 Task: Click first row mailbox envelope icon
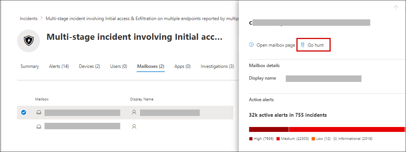coord(38,113)
